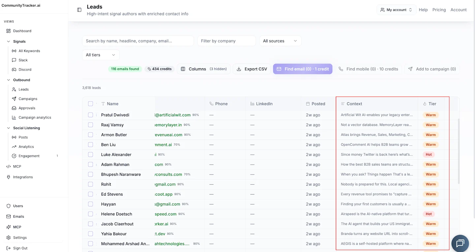Select the checkbox next to Luke Alexander
475x252 pixels.
point(90,155)
